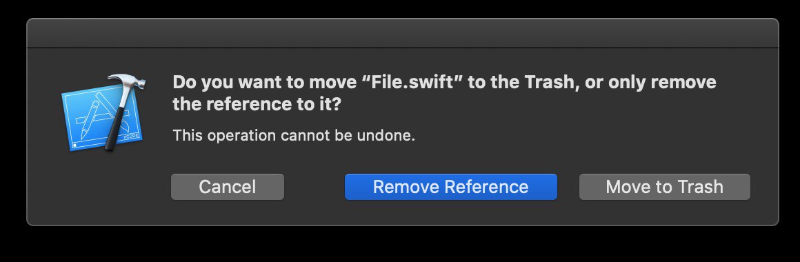Viewport: 800px width, 262px height.
Task: Click the Xcode hammer app icon
Action: point(103,112)
